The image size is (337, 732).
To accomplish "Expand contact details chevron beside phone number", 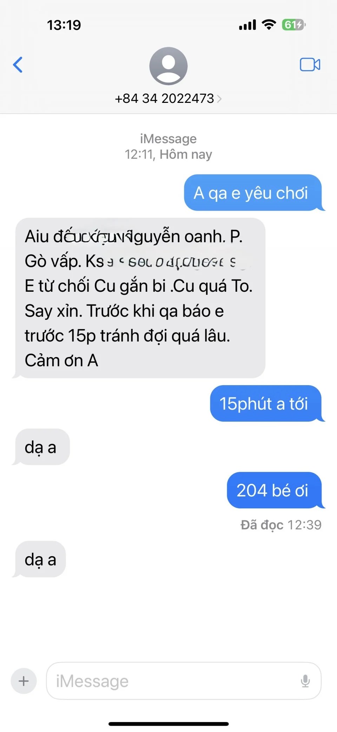I will tap(219, 99).
